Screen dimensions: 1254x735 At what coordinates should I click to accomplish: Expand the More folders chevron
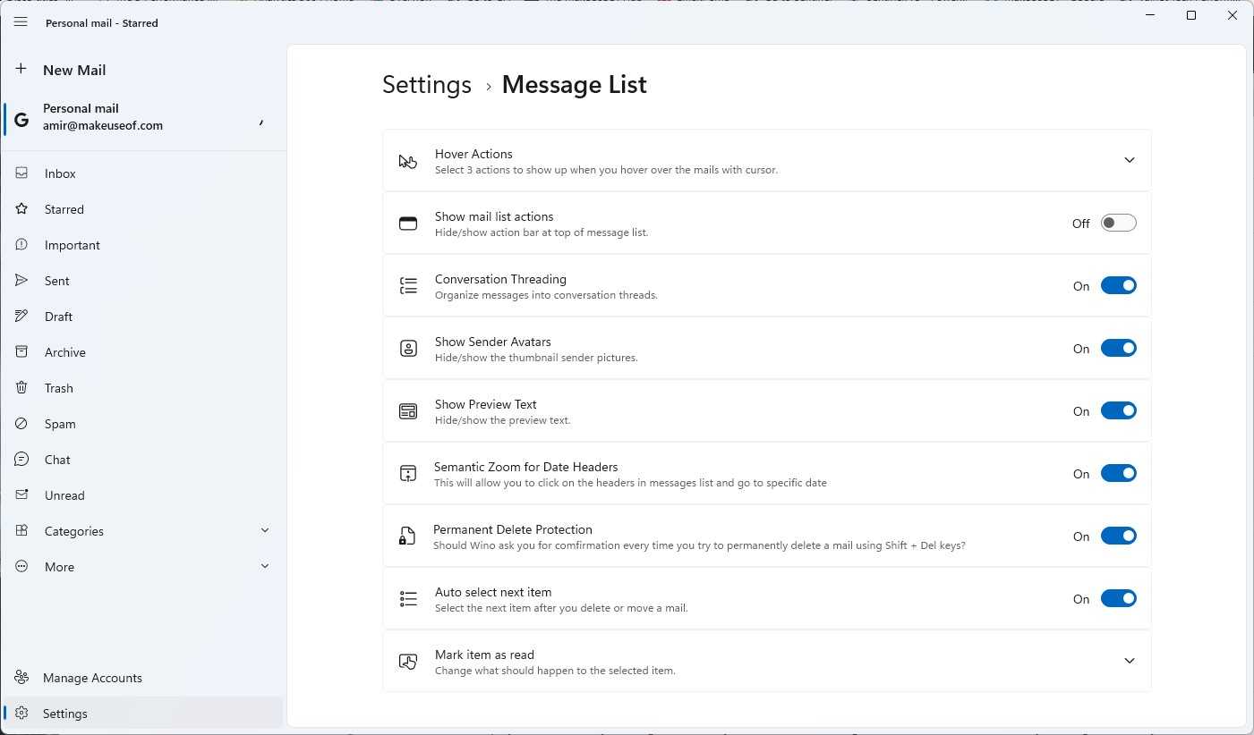[265, 566]
